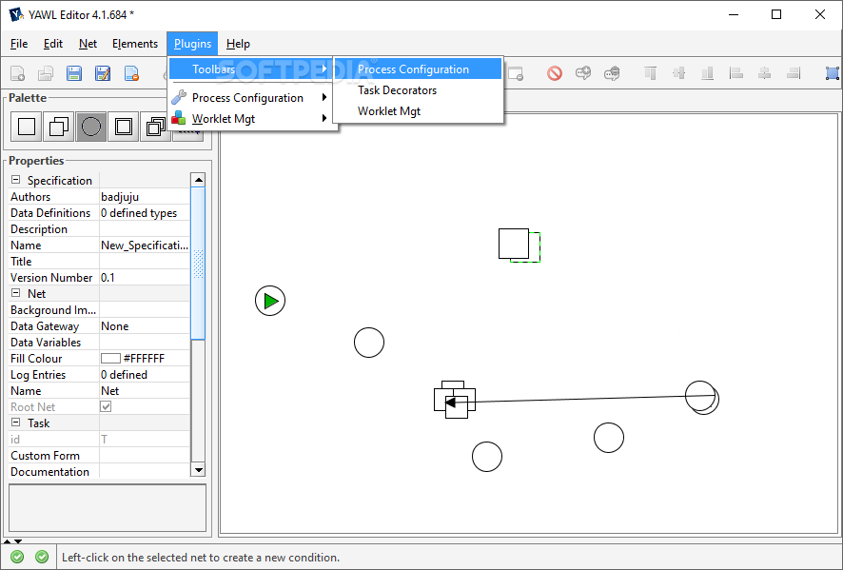Click the red cancellation set icon
Image resolution: width=843 pixels, height=570 pixels.
555,73
